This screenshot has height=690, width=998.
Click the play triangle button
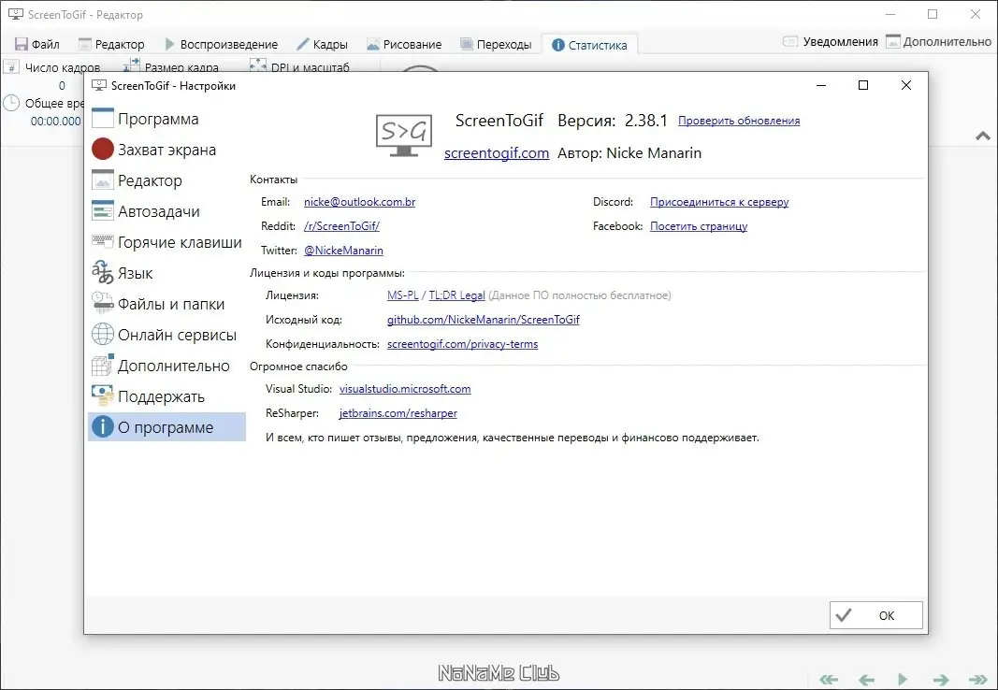coord(903,679)
